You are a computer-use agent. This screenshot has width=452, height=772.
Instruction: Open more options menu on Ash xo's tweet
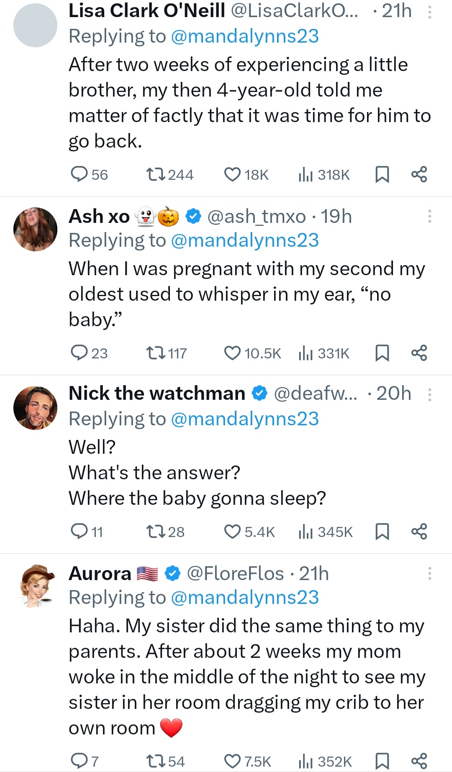point(429,216)
